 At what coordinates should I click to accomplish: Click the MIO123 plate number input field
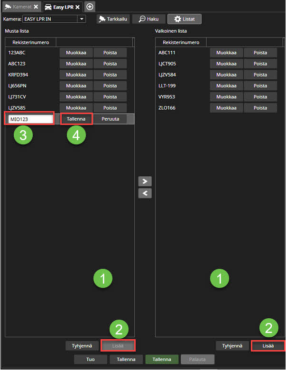(31, 119)
